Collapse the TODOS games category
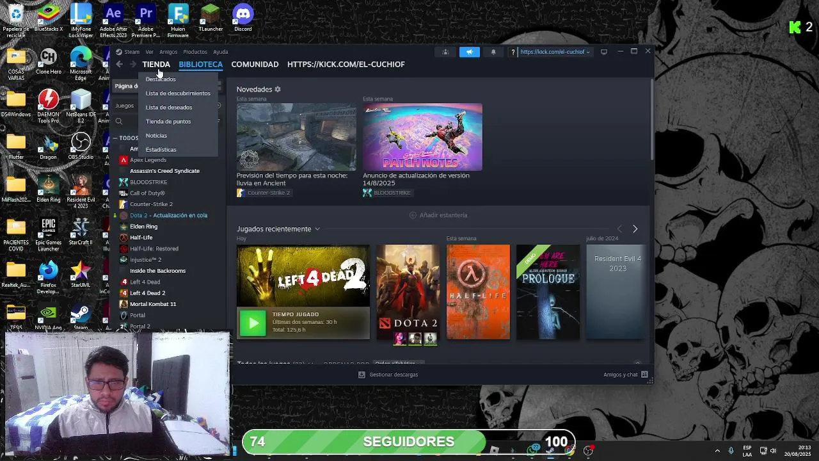 (x=115, y=138)
